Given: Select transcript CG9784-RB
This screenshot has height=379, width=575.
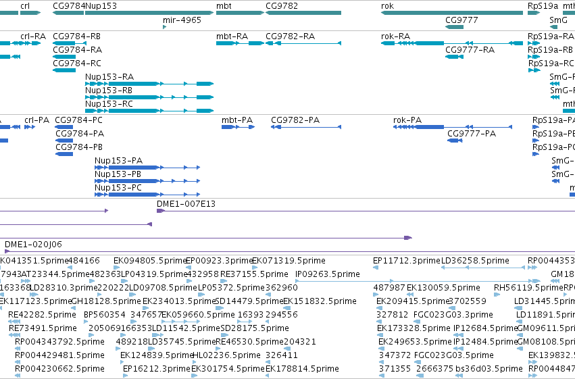Looking at the screenshot, I should (70, 43).
